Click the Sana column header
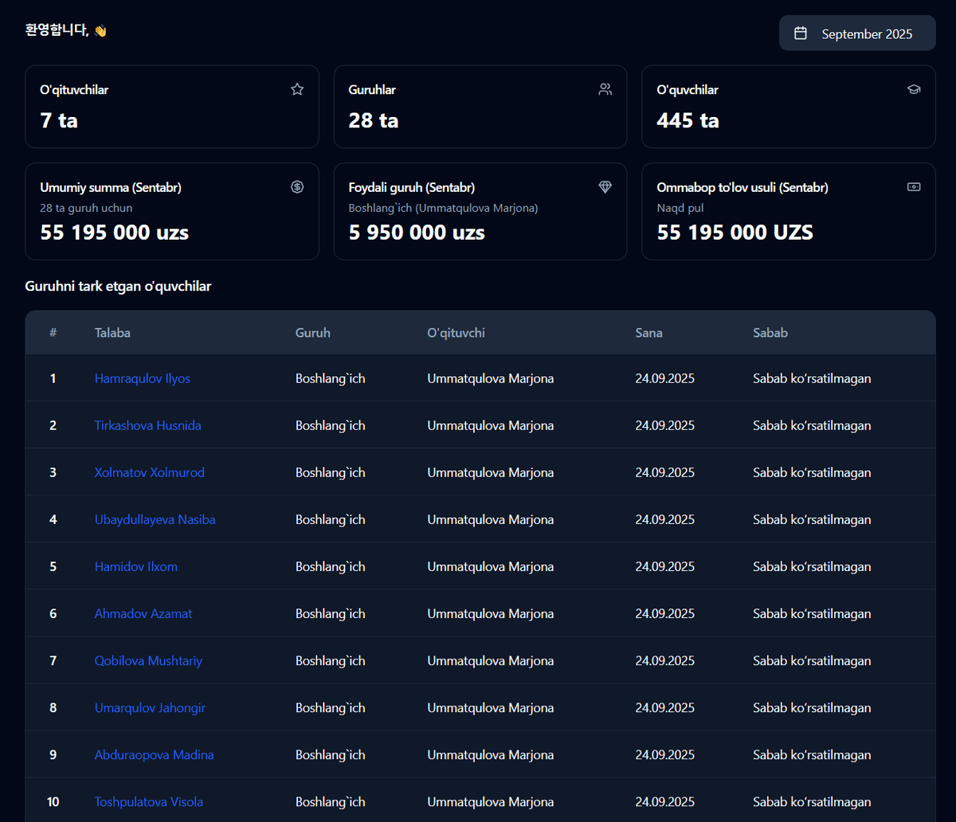This screenshot has height=822, width=956. [x=648, y=333]
